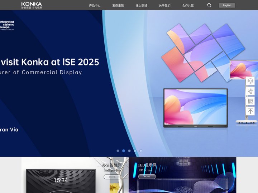Click the video wall display image

tap(203, 53)
